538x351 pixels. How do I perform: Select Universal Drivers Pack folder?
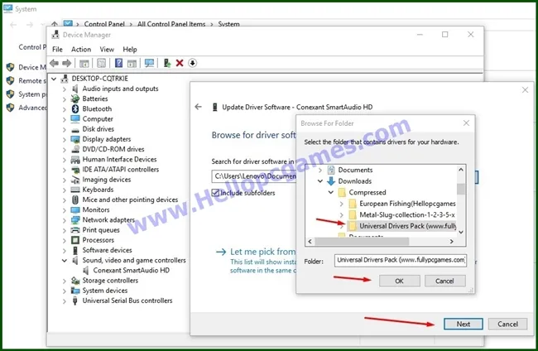[401, 225]
